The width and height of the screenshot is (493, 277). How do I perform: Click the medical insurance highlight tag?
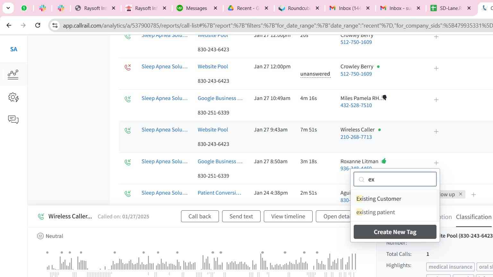tap(450, 267)
